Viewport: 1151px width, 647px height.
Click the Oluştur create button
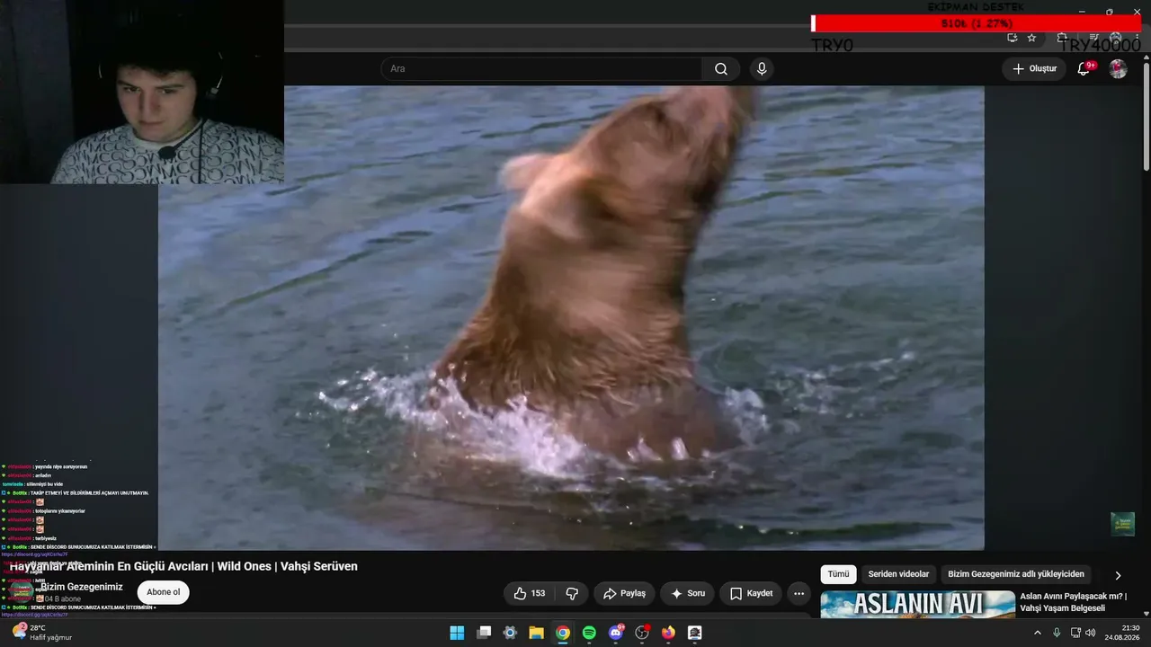[1034, 69]
